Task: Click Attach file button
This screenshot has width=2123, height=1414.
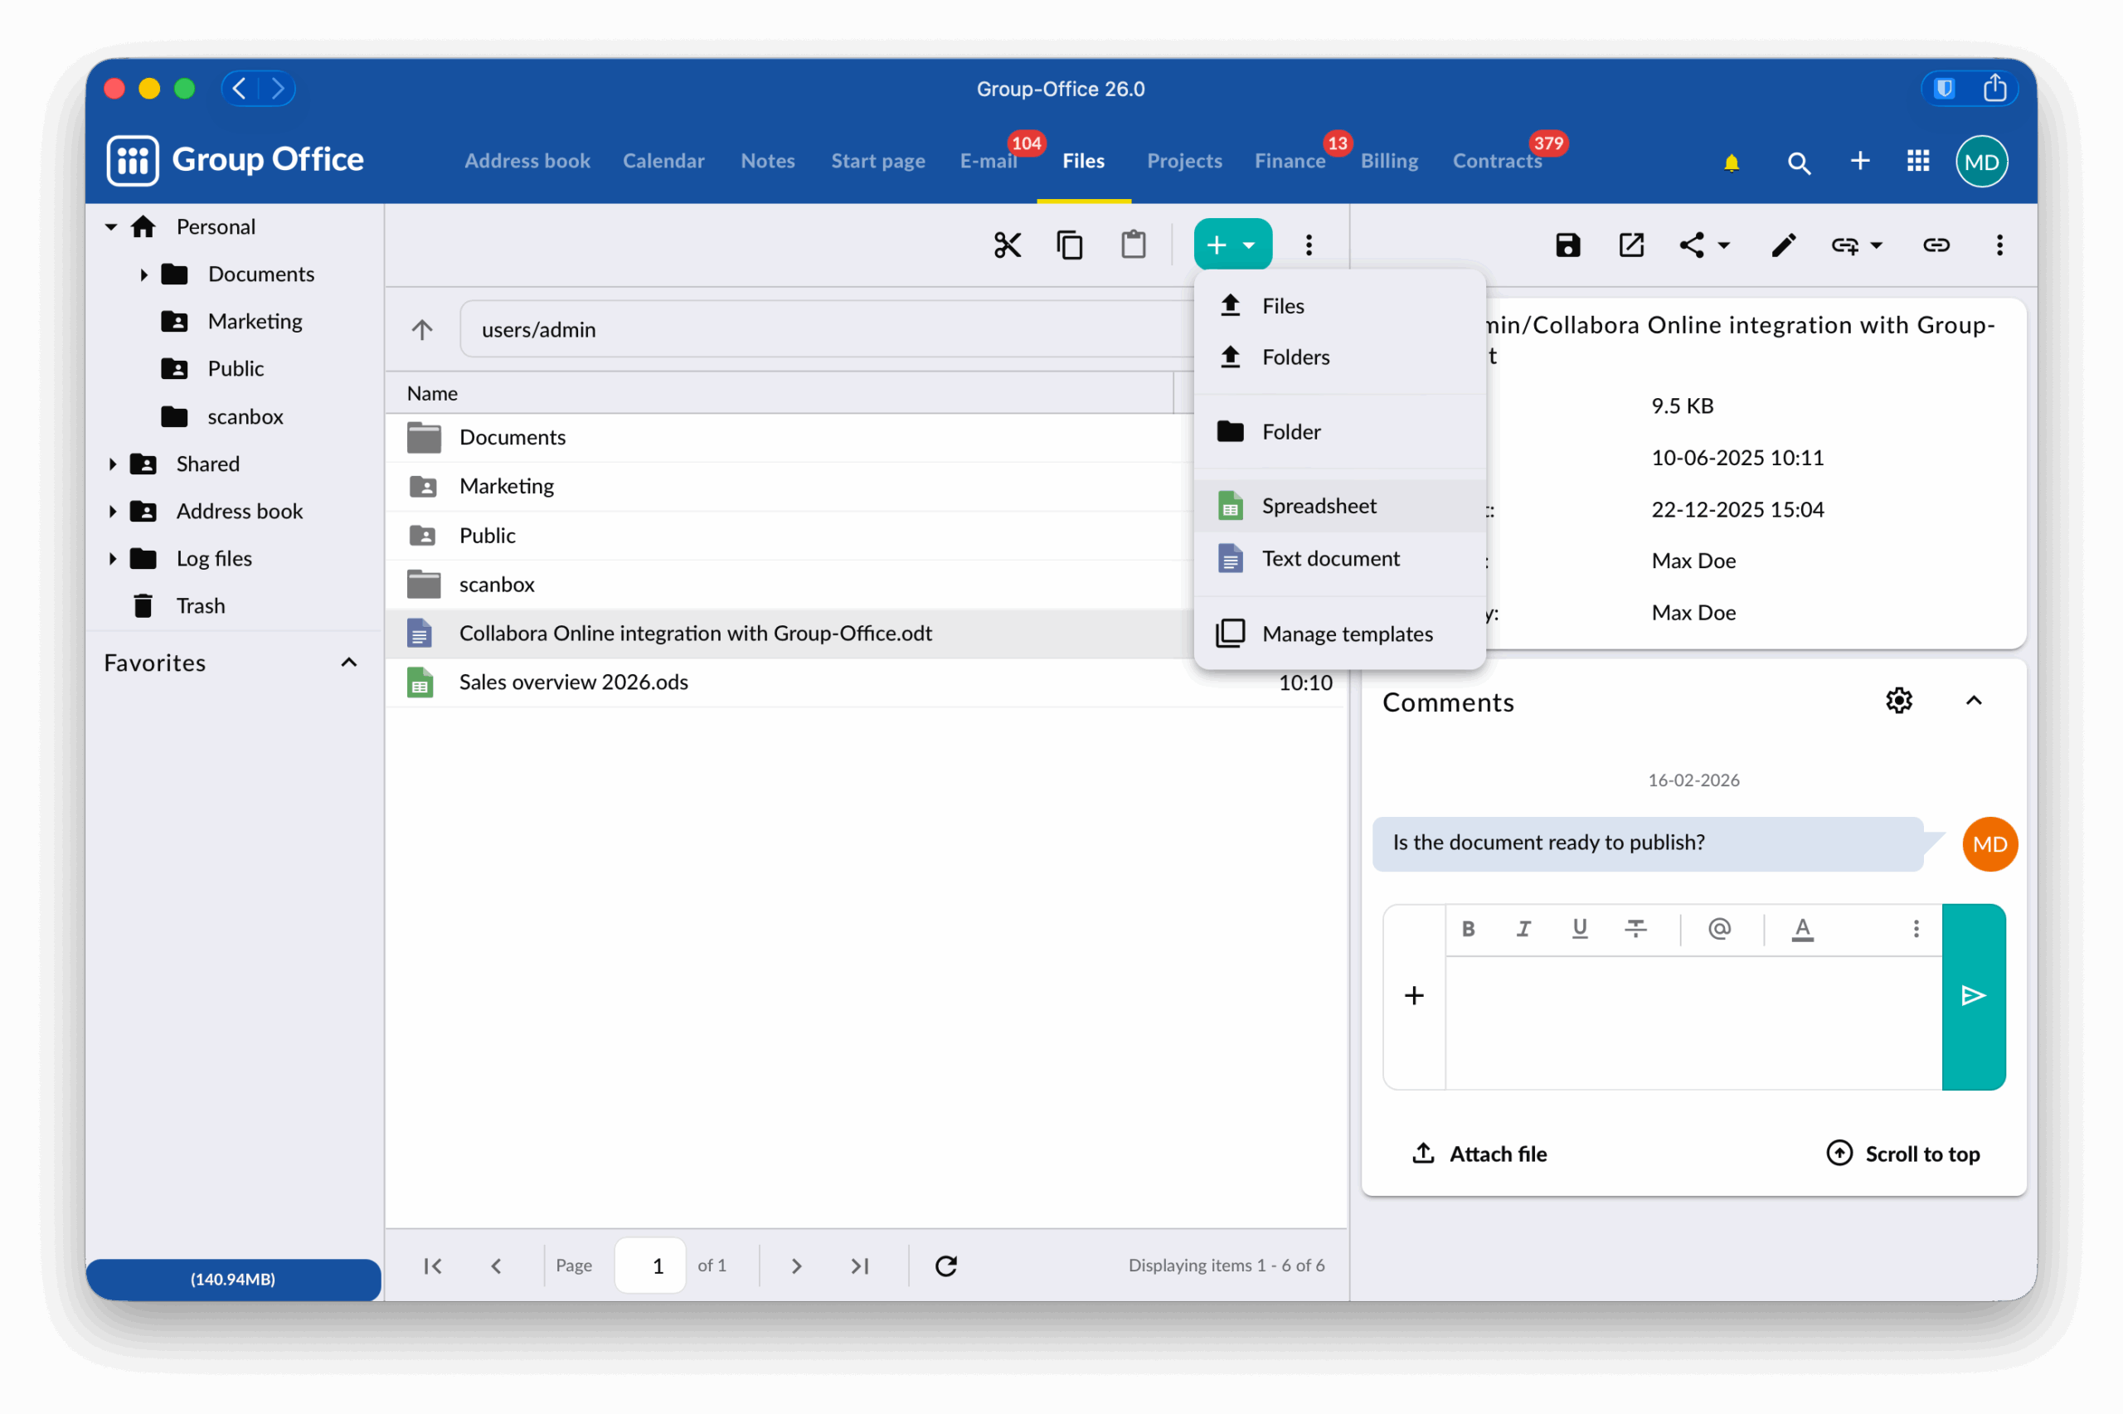Action: pyautogui.click(x=1479, y=1154)
